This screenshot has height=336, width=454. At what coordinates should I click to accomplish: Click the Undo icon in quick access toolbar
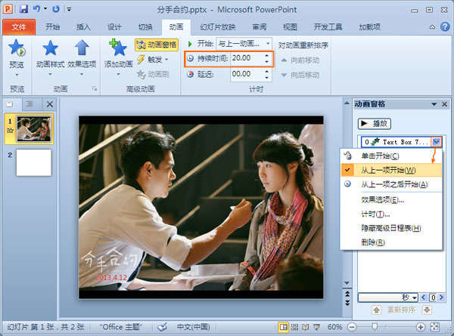coord(37,9)
